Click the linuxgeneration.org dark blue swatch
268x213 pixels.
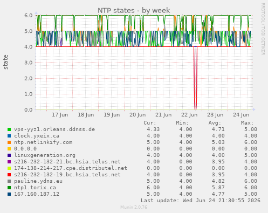click(9, 155)
